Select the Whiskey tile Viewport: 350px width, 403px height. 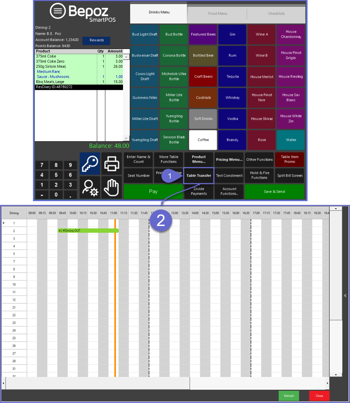coord(232,98)
